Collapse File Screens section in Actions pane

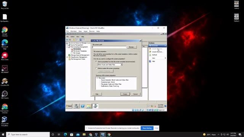click(165, 46)
